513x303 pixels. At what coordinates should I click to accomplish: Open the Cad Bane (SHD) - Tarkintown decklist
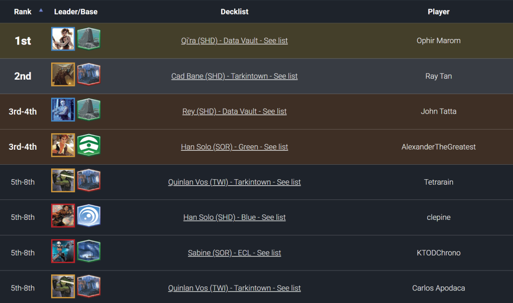coord(234,76)
